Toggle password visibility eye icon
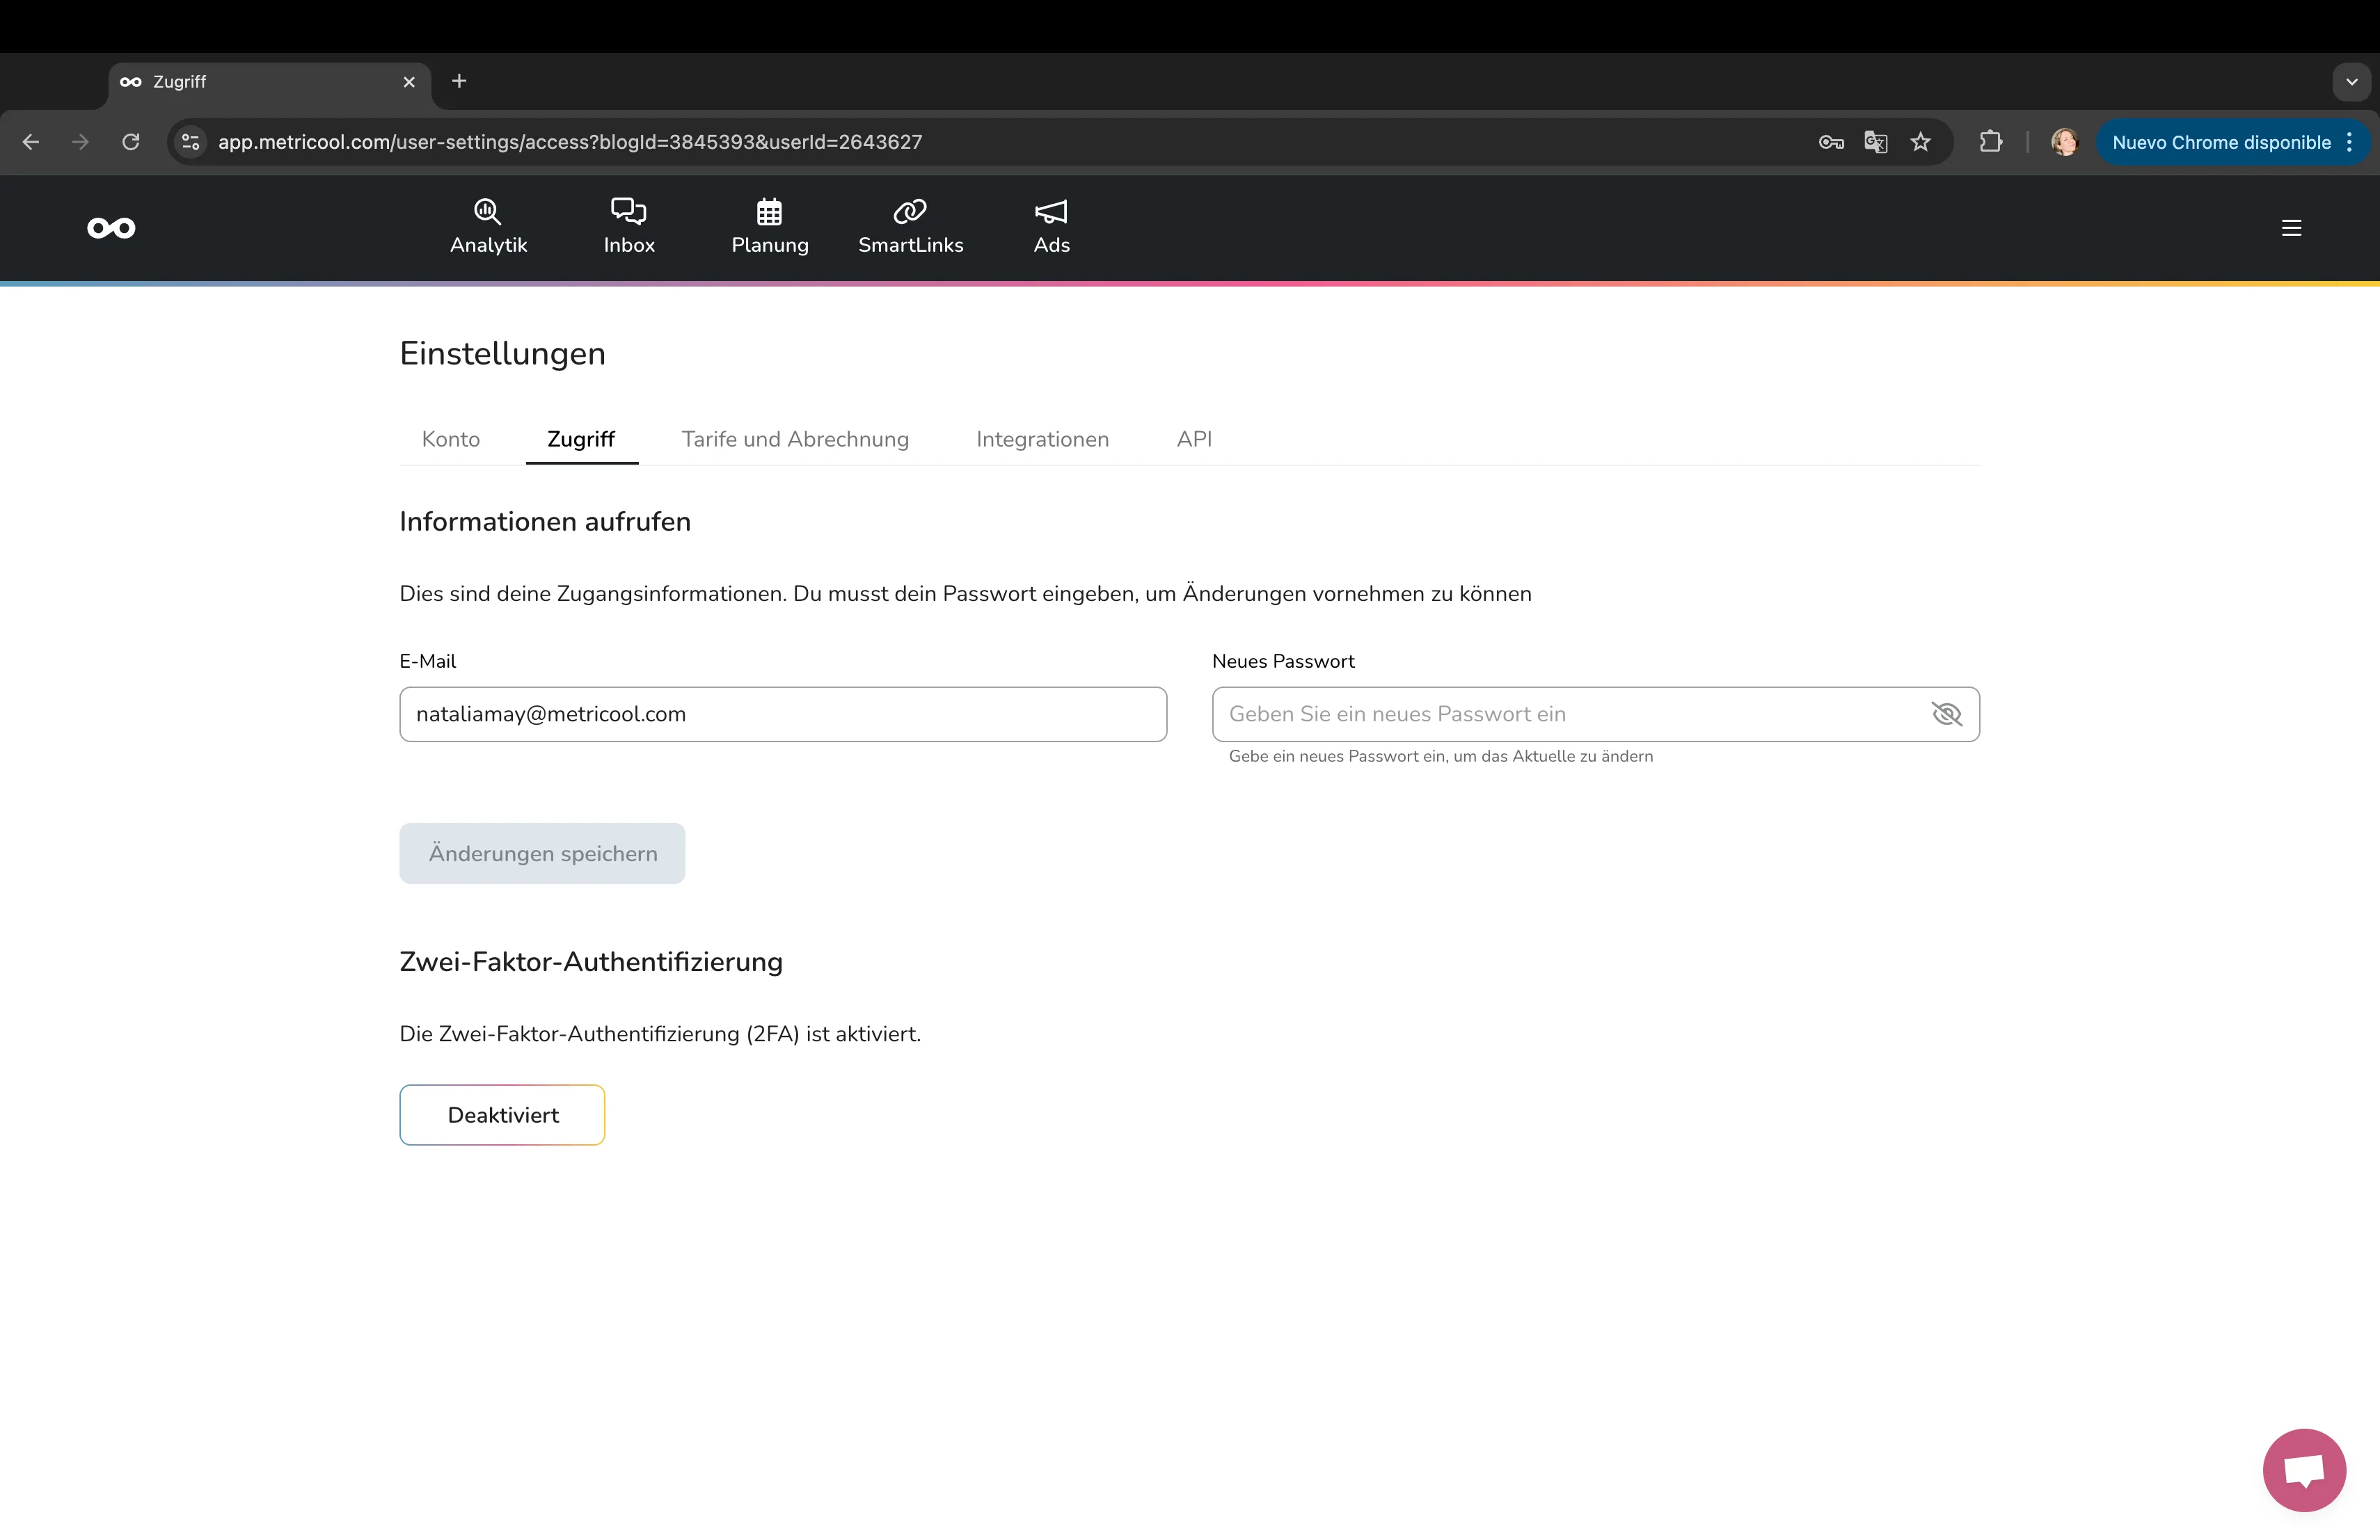This screenshot has height=1540, width=2380. 1946,714
